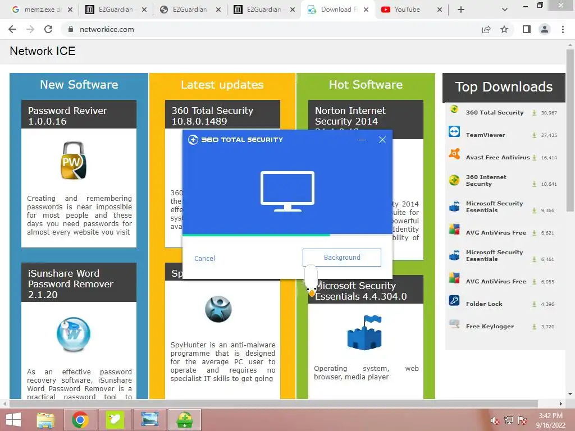
Task: Open the green bird app in taskbar
Action: tap(115, 420)
